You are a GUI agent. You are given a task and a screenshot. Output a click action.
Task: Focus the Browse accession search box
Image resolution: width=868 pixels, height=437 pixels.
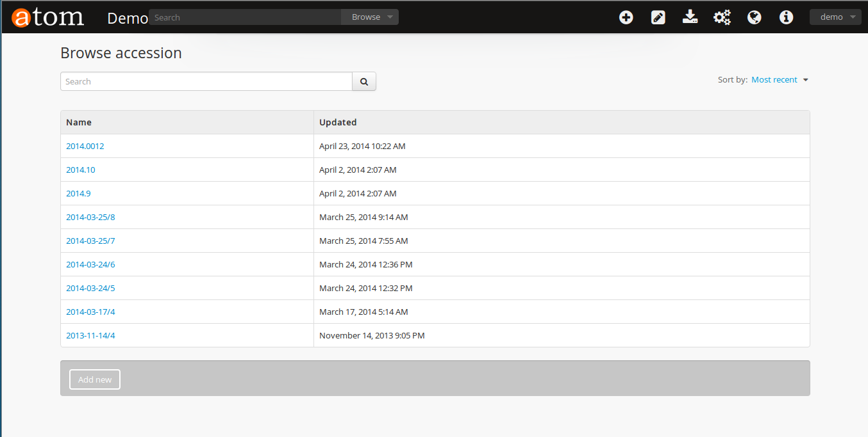(206, 81)
